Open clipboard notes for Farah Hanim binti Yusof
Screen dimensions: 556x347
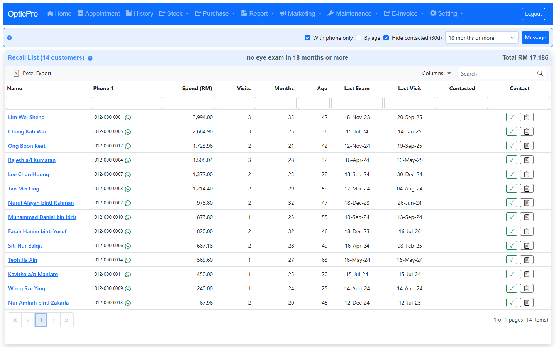(x=527, y=231)
